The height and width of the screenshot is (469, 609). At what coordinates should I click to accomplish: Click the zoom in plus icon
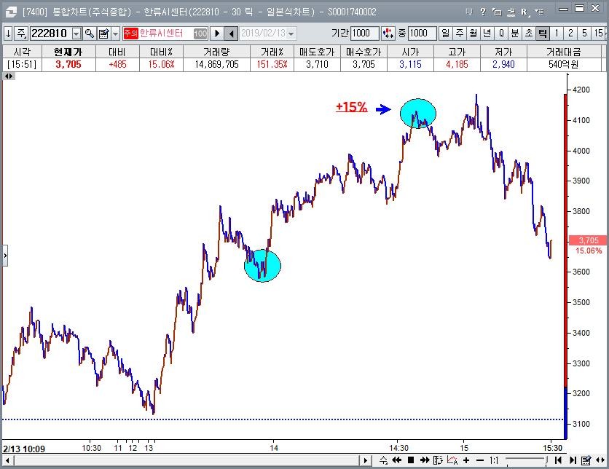pyautogui.click(x=466, y=460)
